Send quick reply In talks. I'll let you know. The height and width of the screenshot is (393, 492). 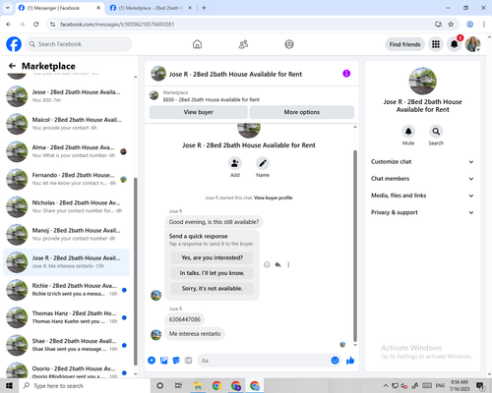click(213, 273)
